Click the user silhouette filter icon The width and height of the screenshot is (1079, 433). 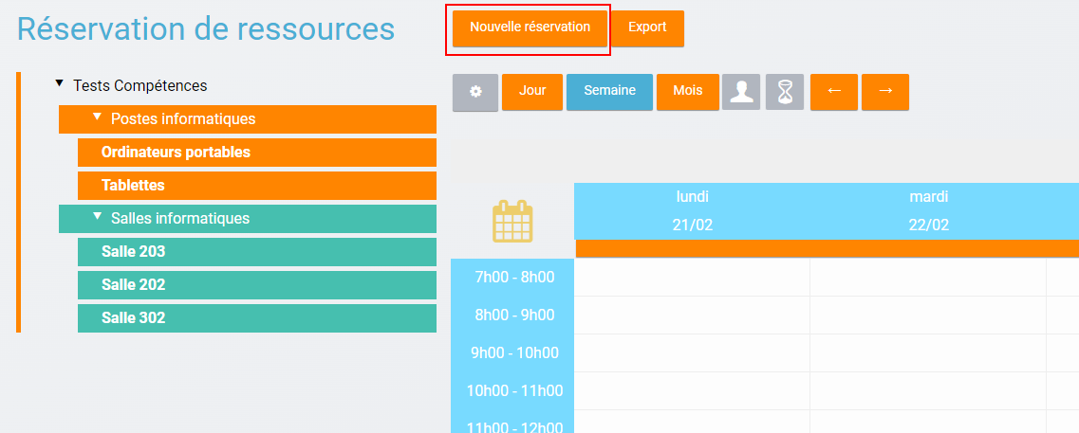[741, 92]
